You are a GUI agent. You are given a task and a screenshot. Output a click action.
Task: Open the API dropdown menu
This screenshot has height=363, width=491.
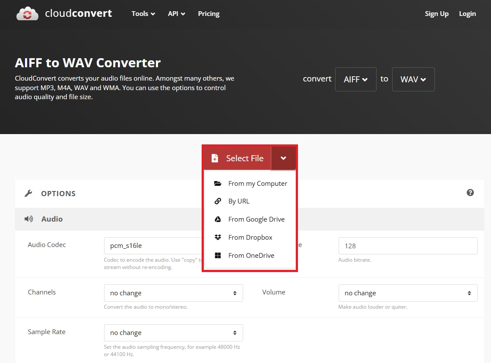(176, 14)
